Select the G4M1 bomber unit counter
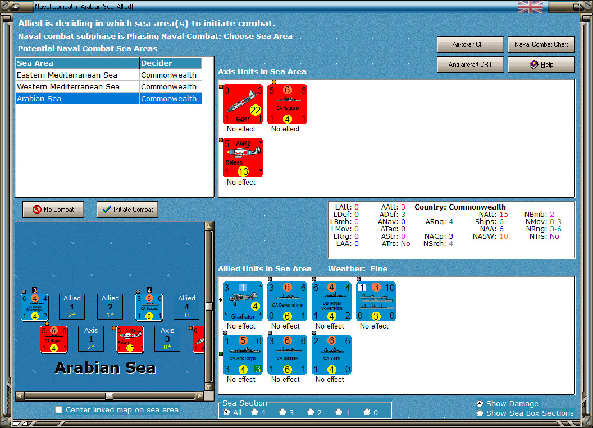This screenshot has height=428, width=593. point(243,104)
